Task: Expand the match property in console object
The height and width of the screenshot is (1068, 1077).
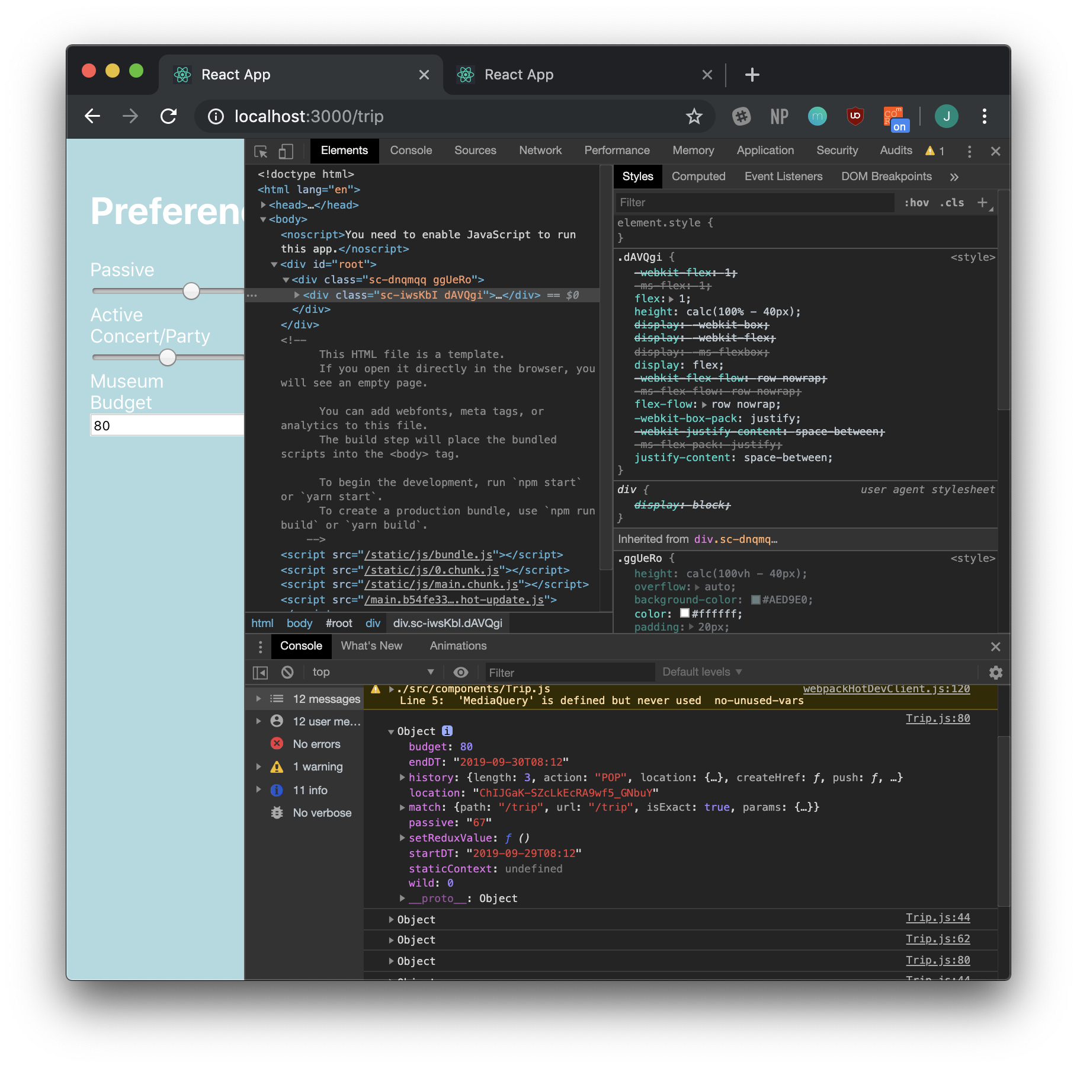Action: pyautogui.click(x=403, y=807)
